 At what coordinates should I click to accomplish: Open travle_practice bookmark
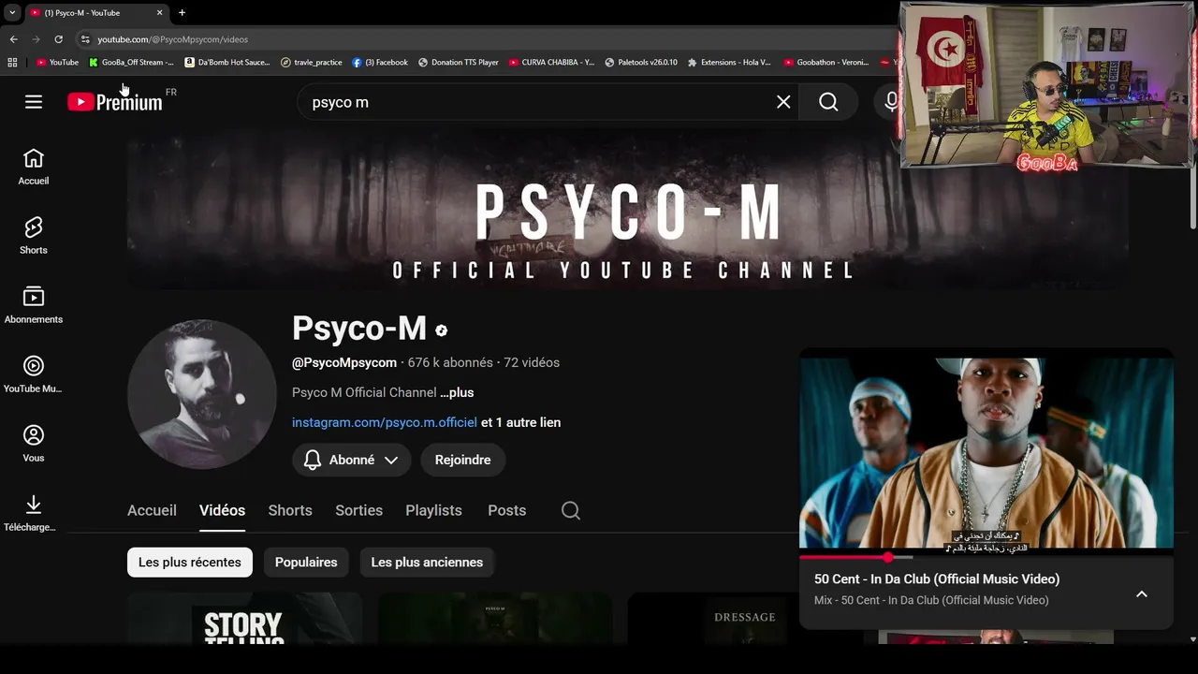312,63
